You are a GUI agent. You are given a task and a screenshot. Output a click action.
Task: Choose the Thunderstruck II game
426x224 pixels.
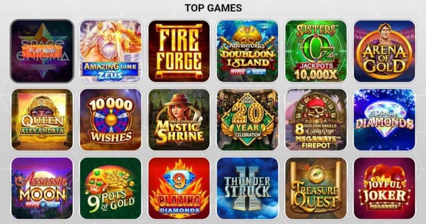[x=247, y=188]
